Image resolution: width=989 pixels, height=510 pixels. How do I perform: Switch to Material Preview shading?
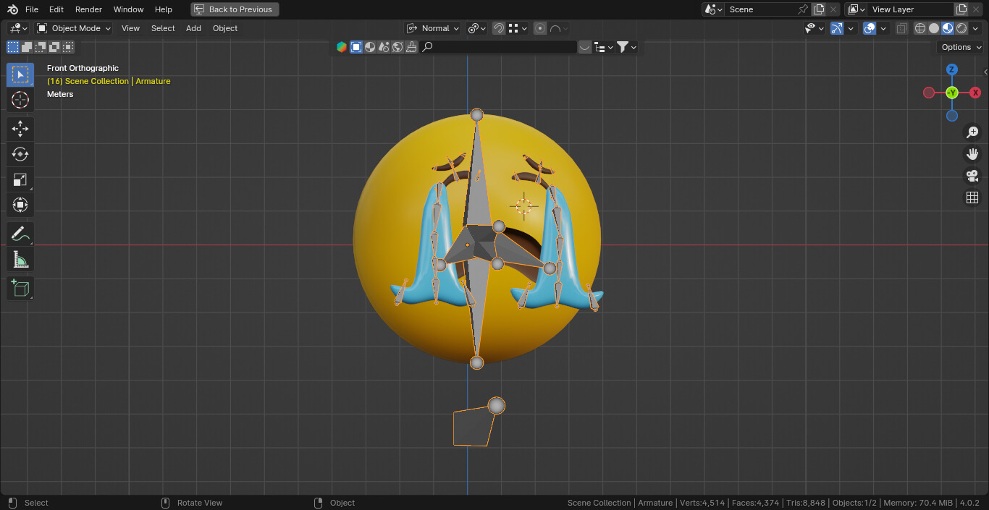(948, 28)
